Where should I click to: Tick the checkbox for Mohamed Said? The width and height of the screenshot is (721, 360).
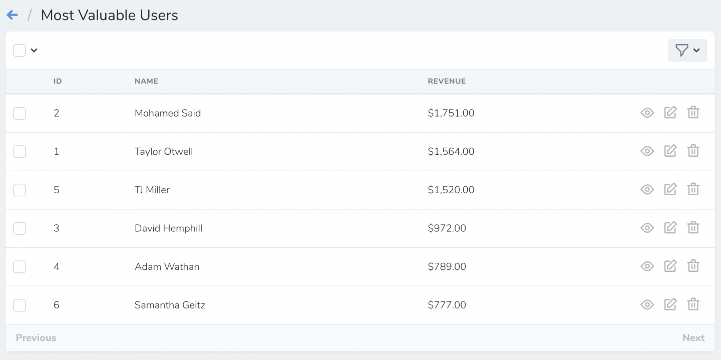(x=20, y=113)
